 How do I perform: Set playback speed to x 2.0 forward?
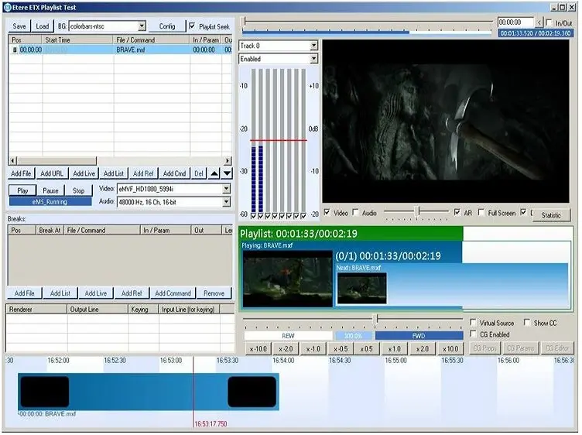(x=423, y=349)
